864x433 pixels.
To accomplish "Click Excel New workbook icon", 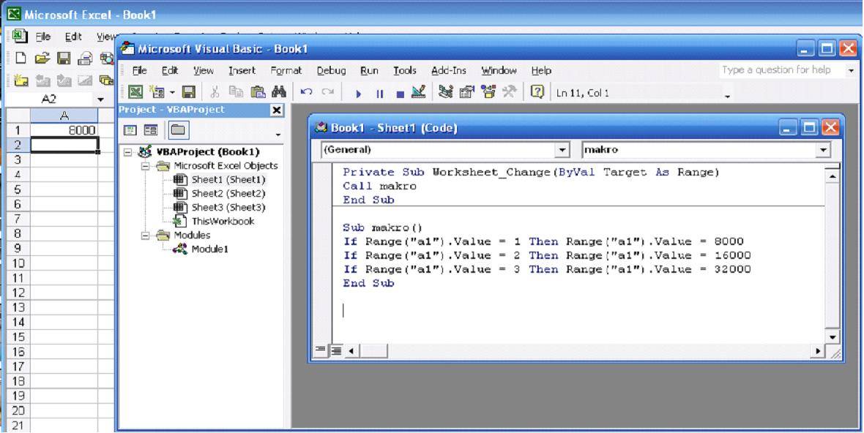I will pos(21,59).
